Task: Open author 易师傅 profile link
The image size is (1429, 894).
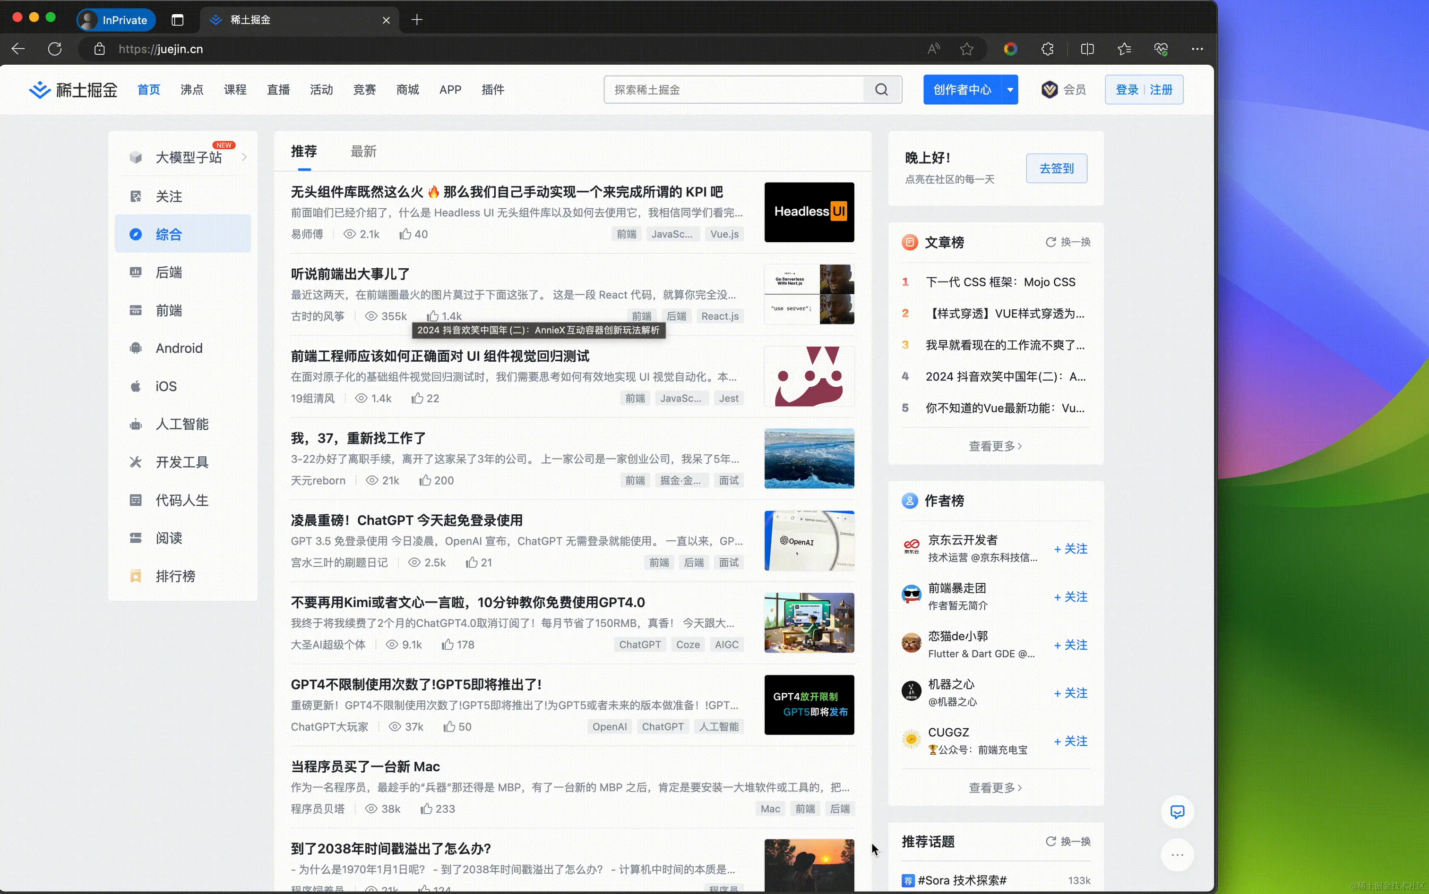Action: [307, 234]
